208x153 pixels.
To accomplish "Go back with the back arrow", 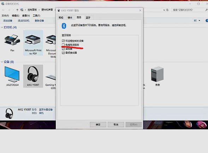I will tap(4, 10).
